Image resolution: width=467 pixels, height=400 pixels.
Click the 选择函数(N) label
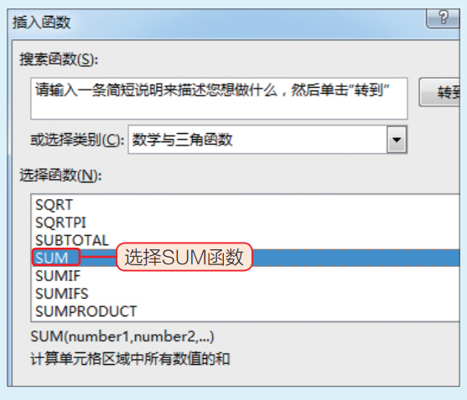click(60, 176)
